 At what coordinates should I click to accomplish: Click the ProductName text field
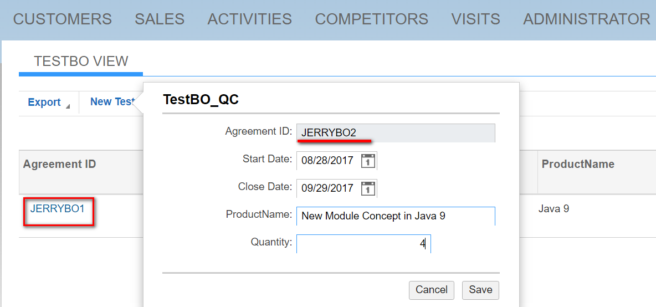click(396, 216)
